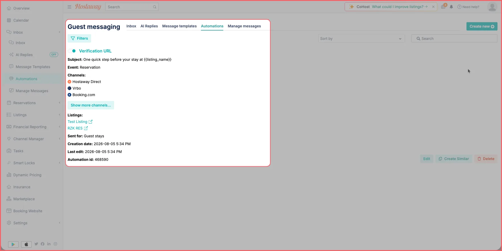Image resolution: width=502 pixels, height=251 pixels.
Task: Open the Verification URL automation title
Action: pyautogui.click(x=95, y=51)
